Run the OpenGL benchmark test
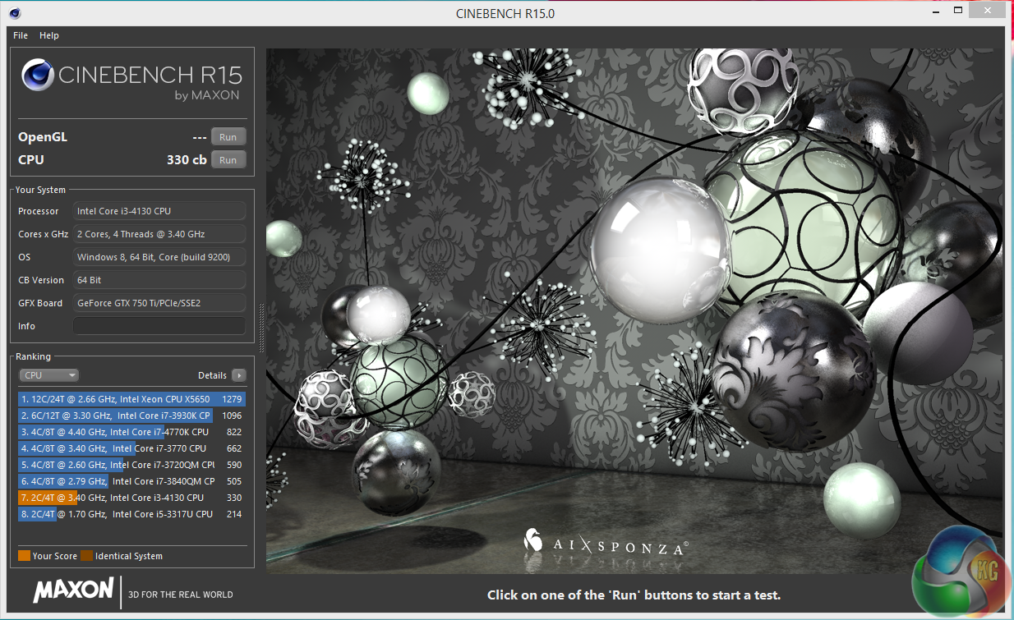The height and width of the screenshot is (620, 1014). coord(228,137)
